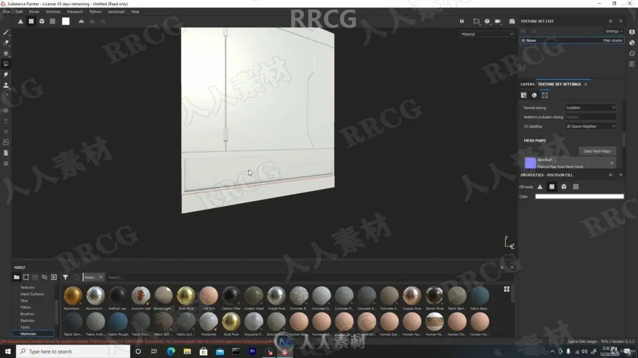
Task: Click the white Color bar in Properties
Action: tap(579, 196)
